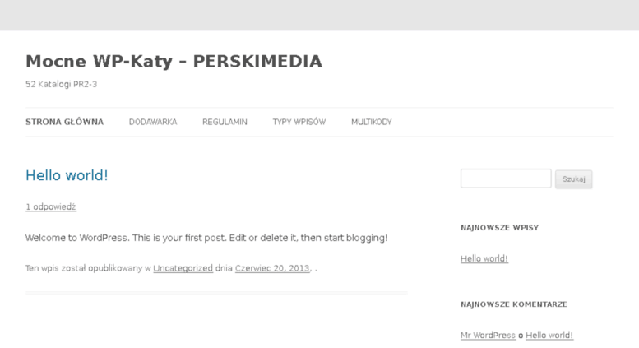Screen dimensions: 639x348
Task: Focus the search text field
Action: point(506,179)
